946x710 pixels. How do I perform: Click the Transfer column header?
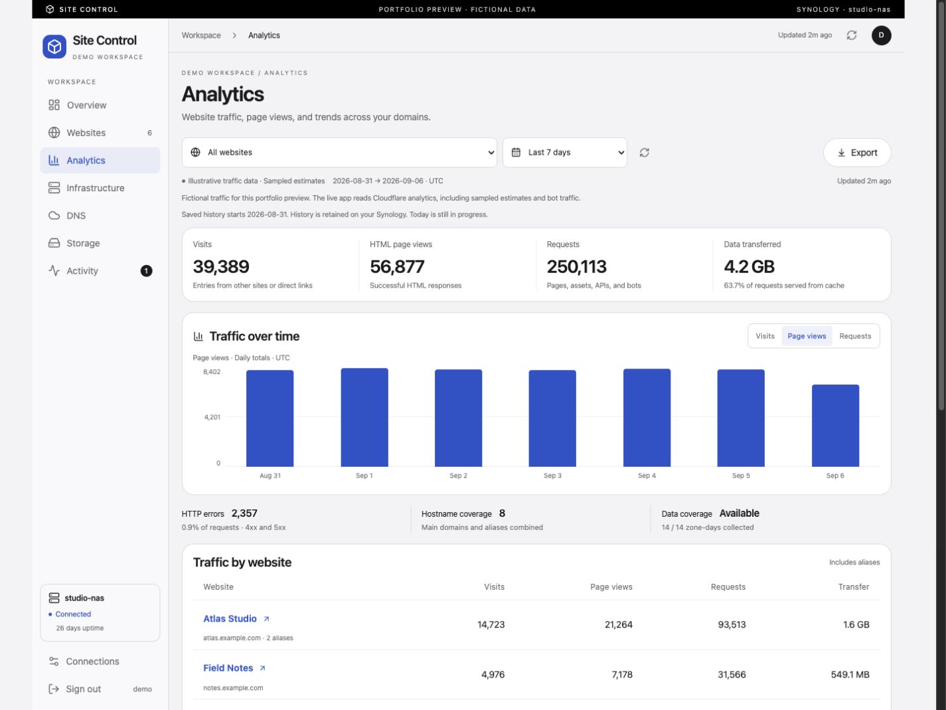tap(854, 587)
